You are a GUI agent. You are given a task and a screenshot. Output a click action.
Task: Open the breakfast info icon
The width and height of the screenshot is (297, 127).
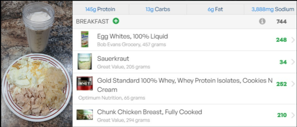tap(262, 21)
